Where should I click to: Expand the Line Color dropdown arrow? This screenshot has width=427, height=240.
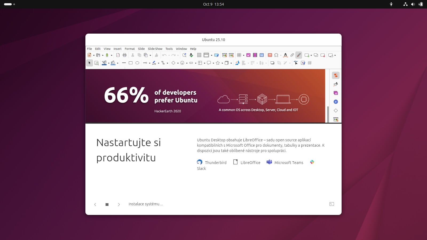tap(109, 63)
